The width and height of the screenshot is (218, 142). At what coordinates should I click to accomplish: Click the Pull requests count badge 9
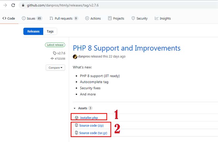76,18
